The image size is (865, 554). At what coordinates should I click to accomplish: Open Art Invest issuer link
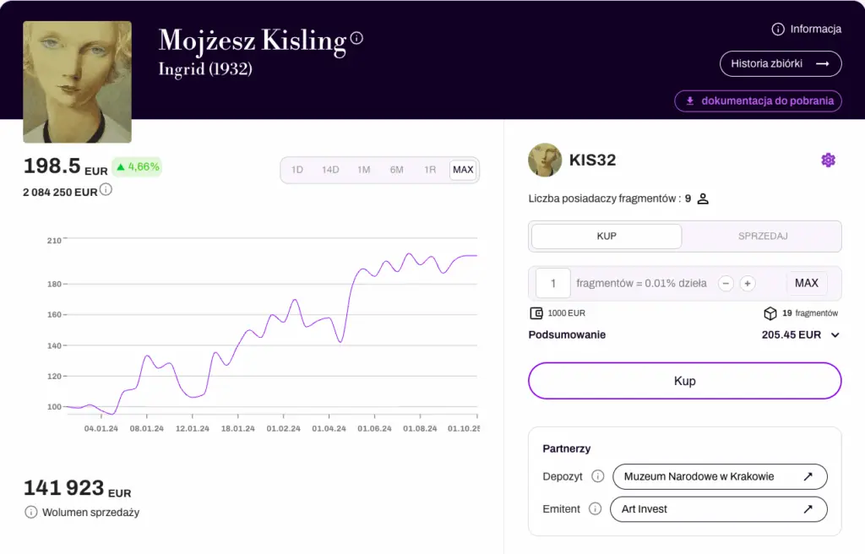(719, 509)
